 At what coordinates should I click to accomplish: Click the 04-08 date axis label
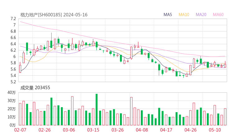click(x=142, y=130)
